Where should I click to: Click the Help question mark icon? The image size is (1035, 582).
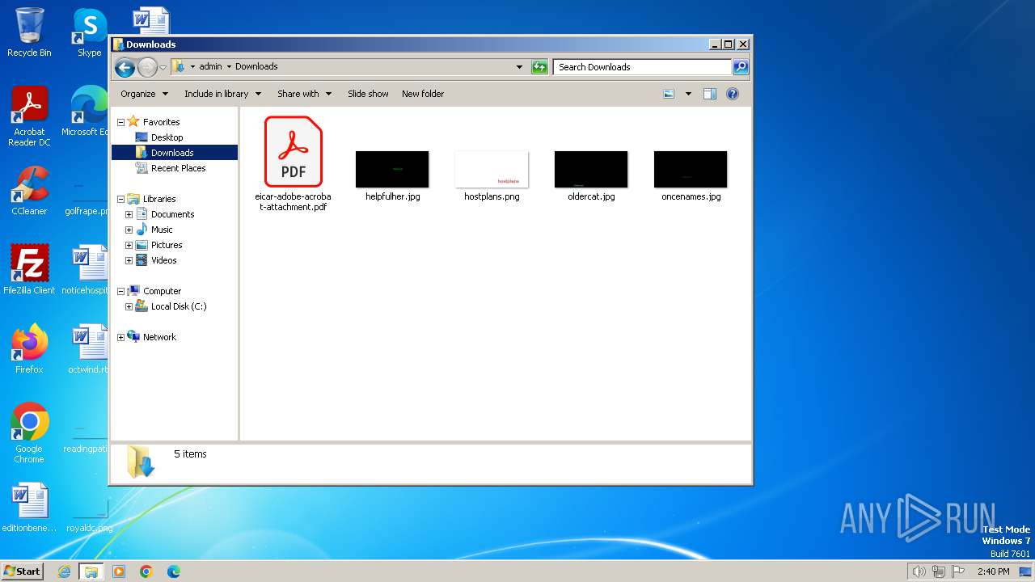733,94
